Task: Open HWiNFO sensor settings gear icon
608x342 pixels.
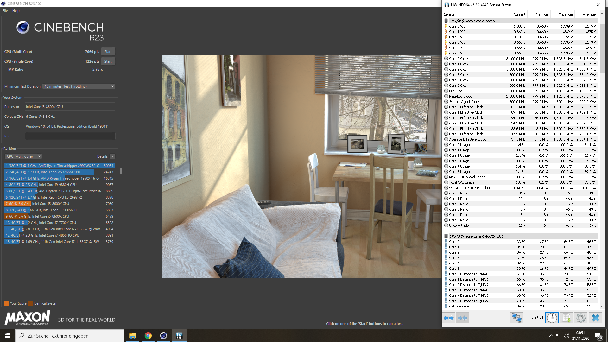Action: coord(580,318)
